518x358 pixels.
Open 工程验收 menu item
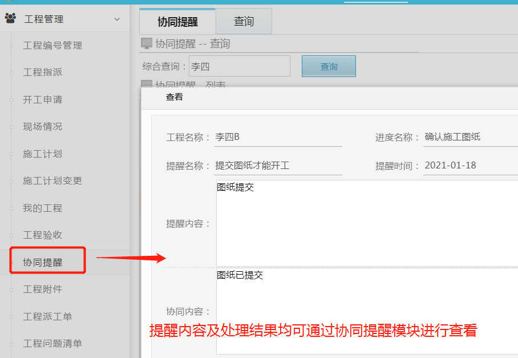42,235
